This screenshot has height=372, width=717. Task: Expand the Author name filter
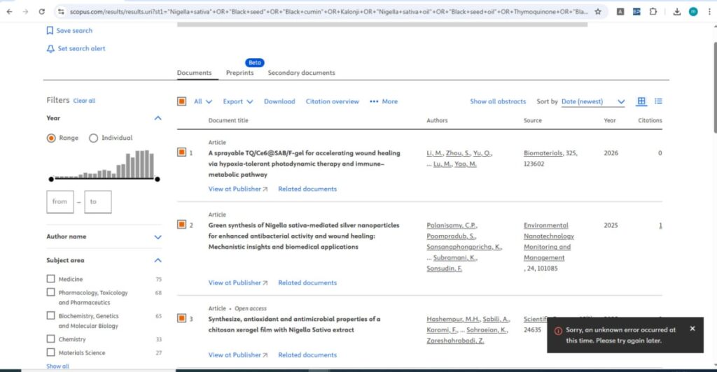click(158, 237)
